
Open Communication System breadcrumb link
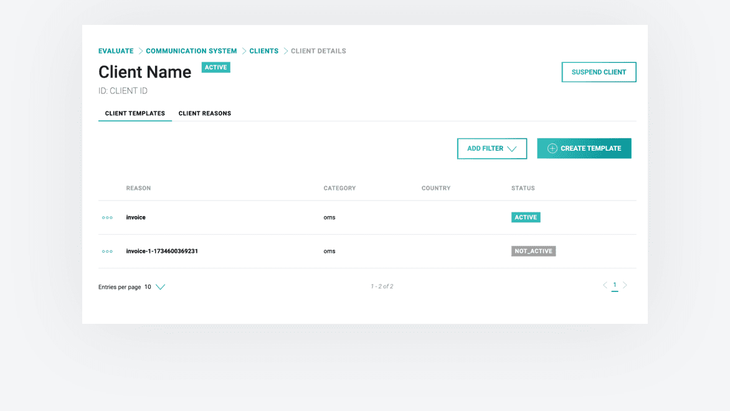[x=191, y=51]
